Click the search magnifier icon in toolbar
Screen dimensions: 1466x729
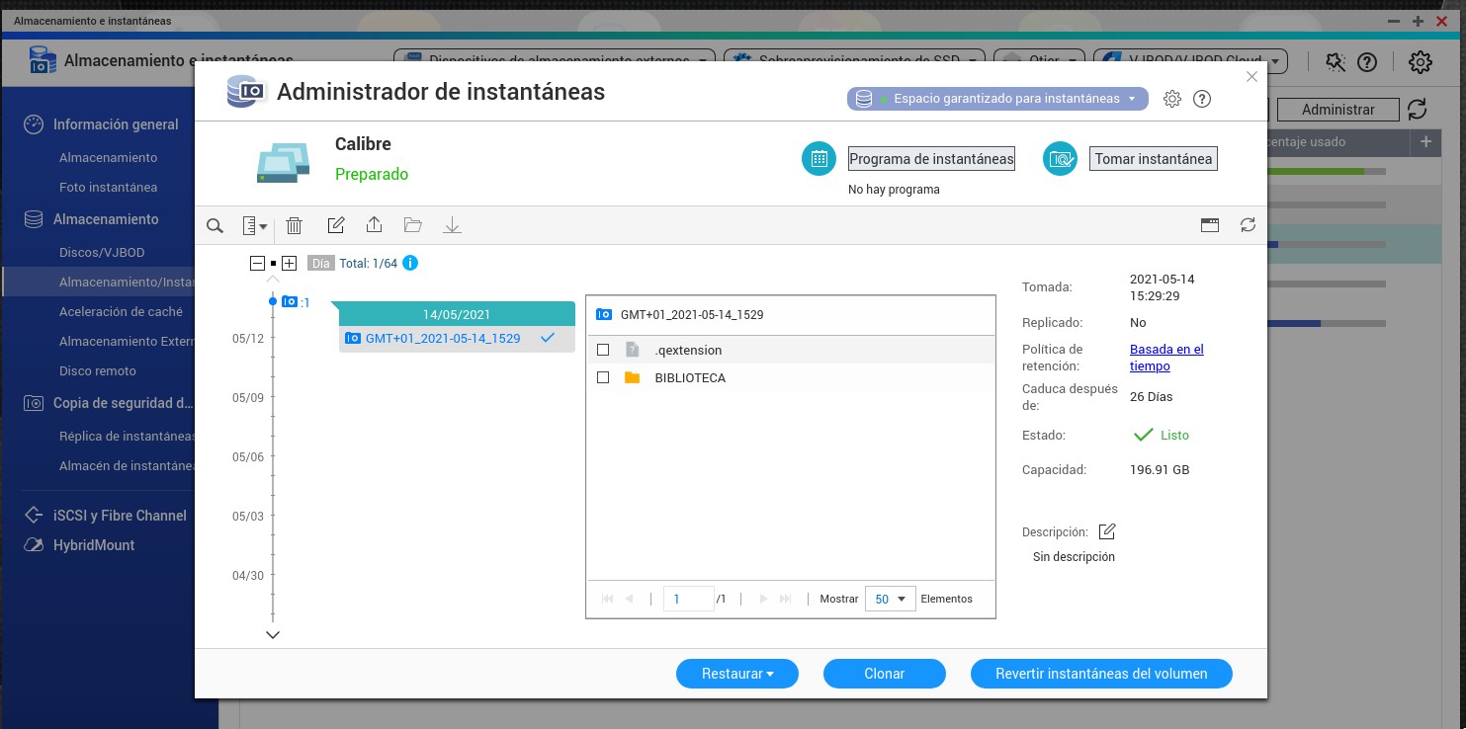[x=215, y=226]
